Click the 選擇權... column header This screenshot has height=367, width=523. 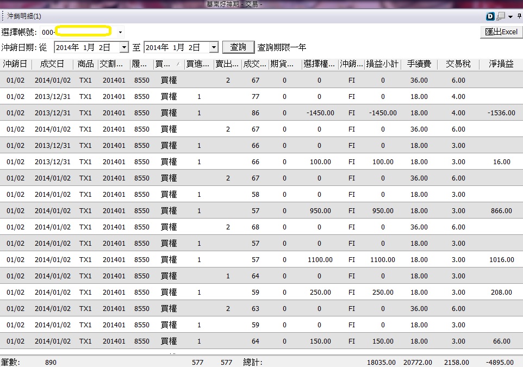[x=320, y=64]
